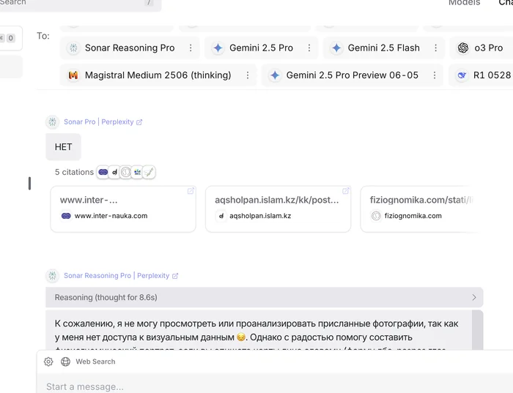Expand the 5 citations source icons

point(126,172)
